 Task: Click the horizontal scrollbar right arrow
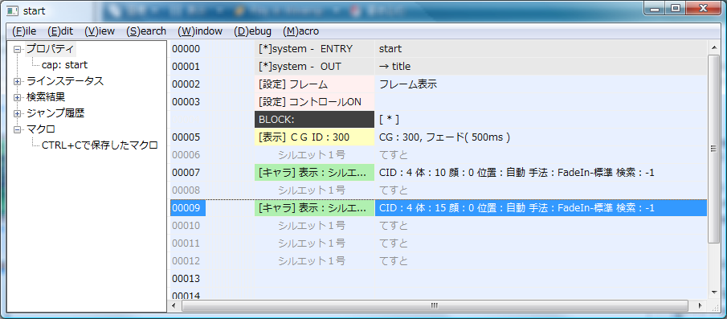tap(700, 306)
